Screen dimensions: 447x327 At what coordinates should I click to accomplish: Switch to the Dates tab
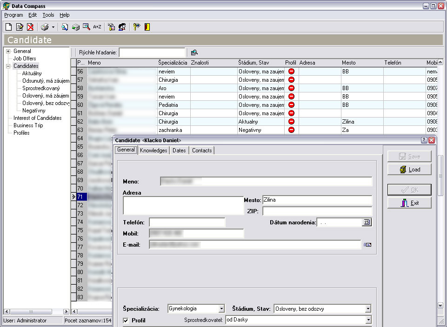click(x=179, y=150)
